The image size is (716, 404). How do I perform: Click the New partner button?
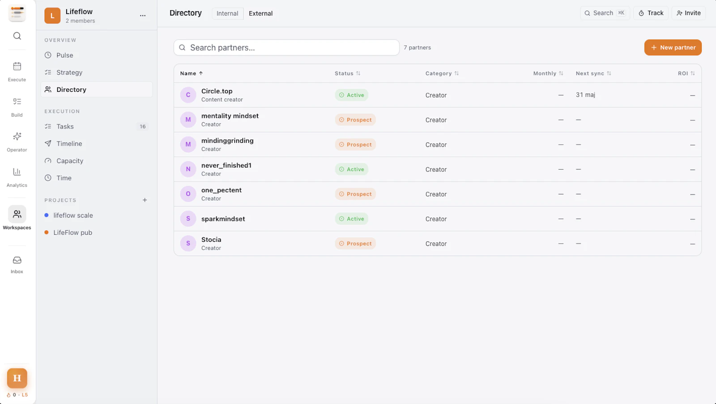pos(673,47)
